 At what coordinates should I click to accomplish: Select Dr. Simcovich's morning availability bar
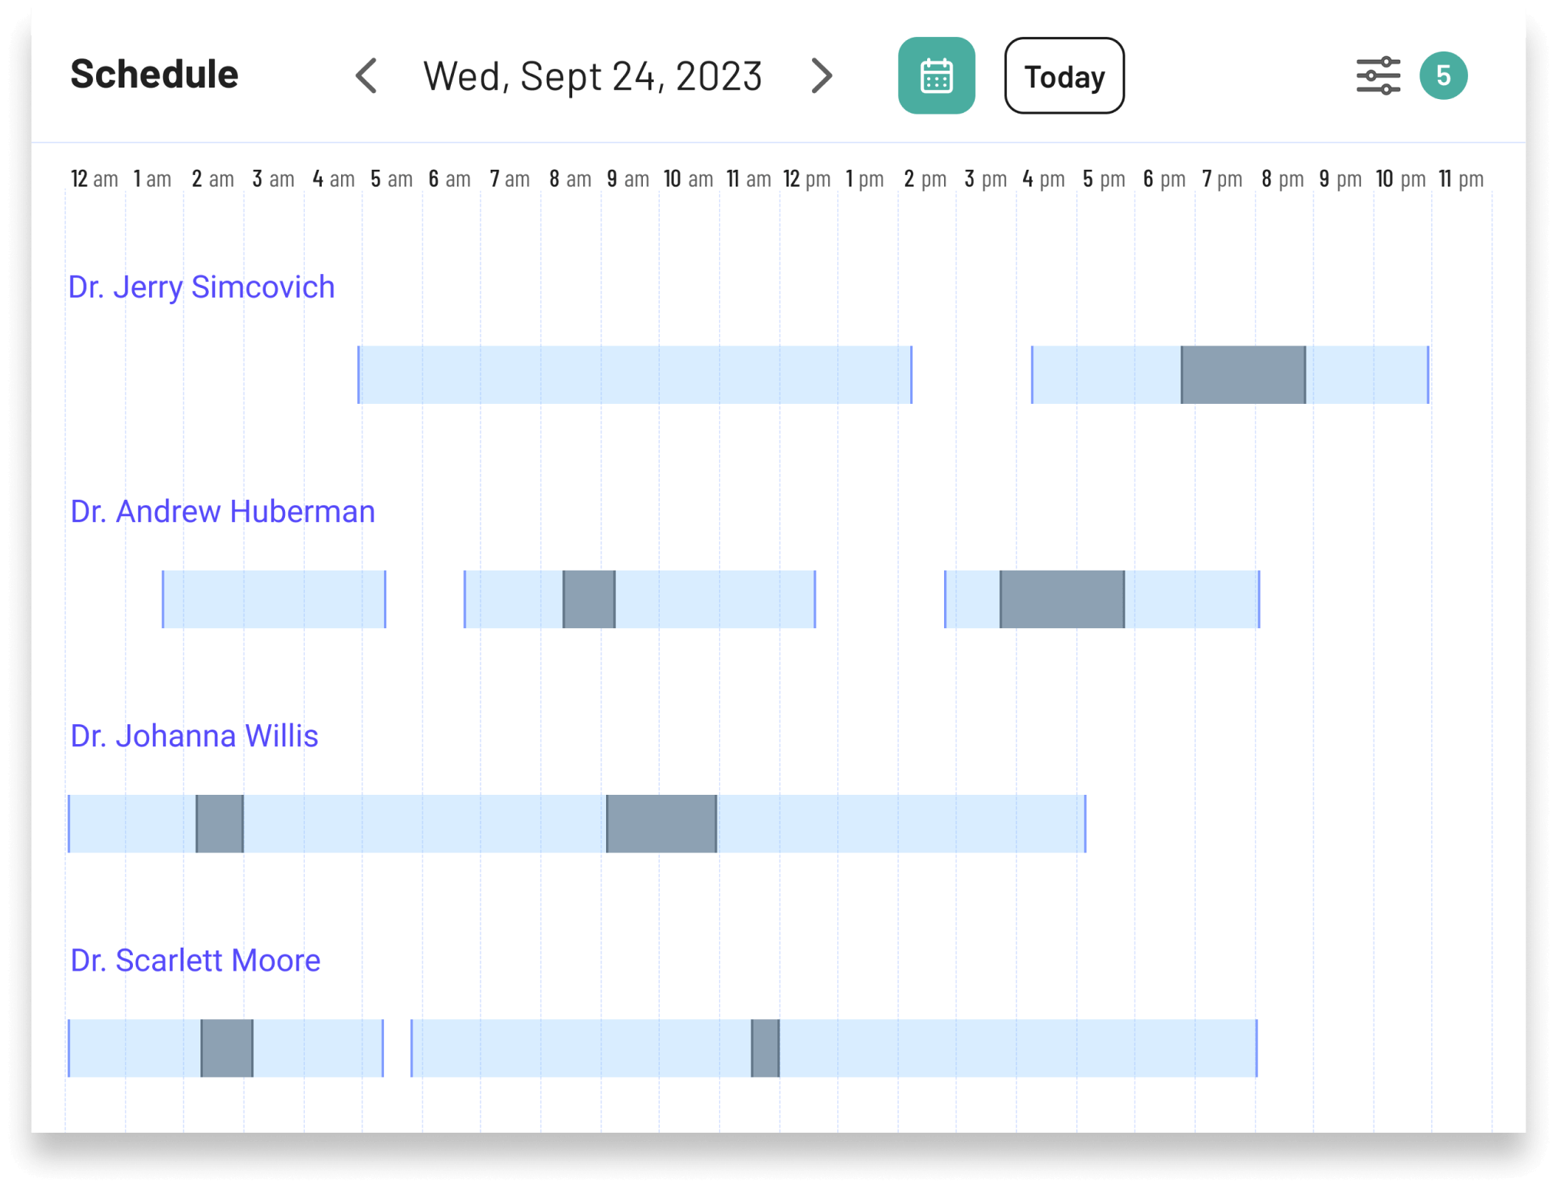[x=634, y=375]
